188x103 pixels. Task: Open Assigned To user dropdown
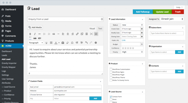coord(172,19)
